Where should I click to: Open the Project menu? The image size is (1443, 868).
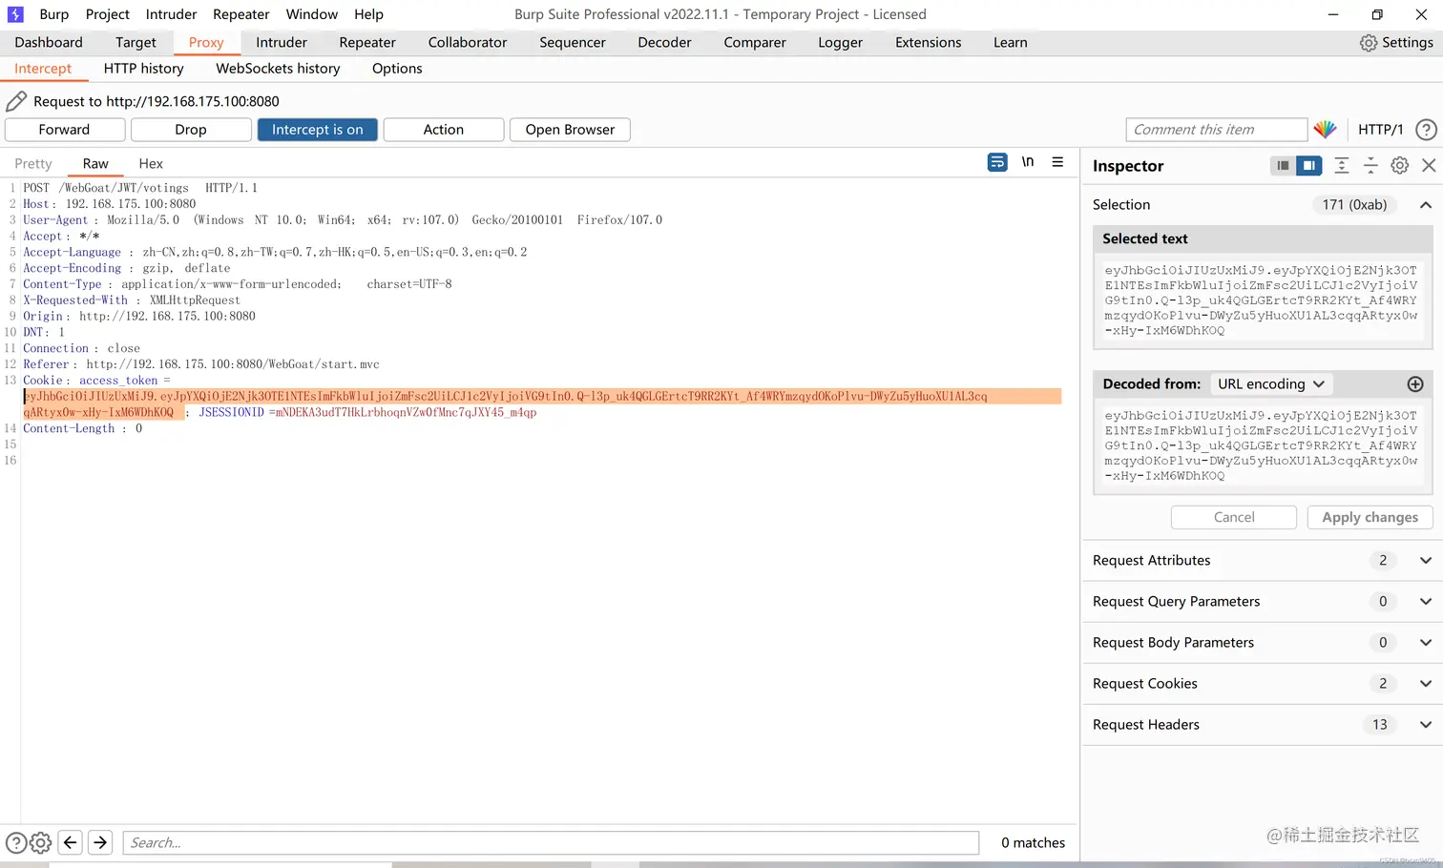click(x=107, y=14)
